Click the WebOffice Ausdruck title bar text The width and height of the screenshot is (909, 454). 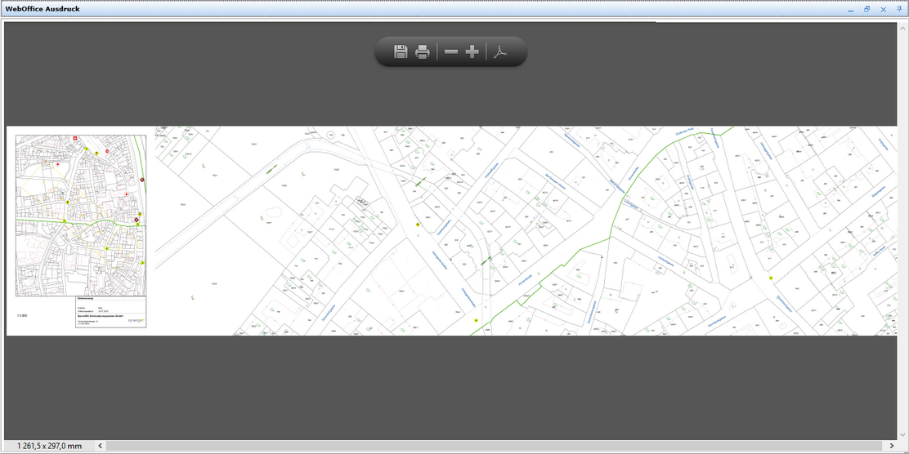[43, 9]
